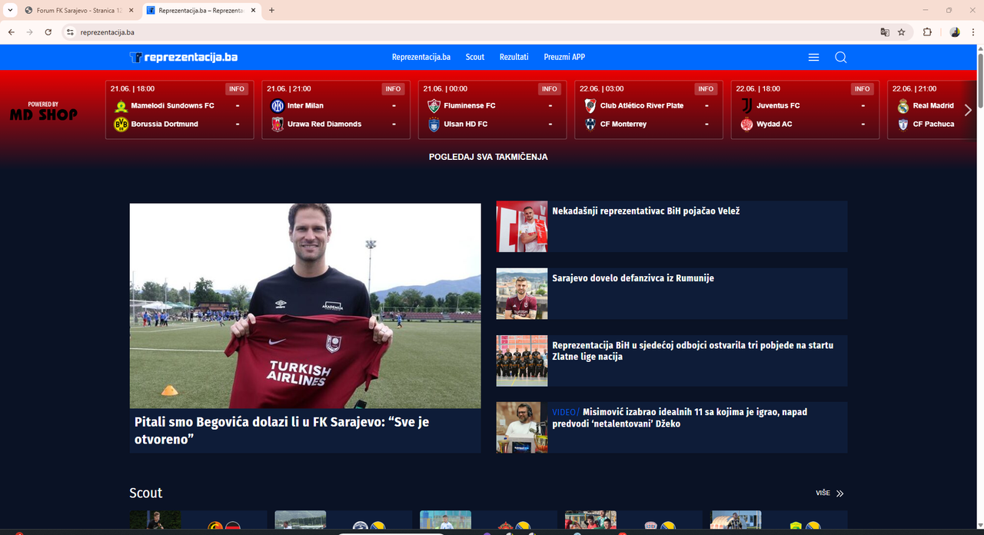The width and height of the screenshot is (984, 535).
Task: Click INFO for Inter Milan match
Action: click(x=394, y=89)
